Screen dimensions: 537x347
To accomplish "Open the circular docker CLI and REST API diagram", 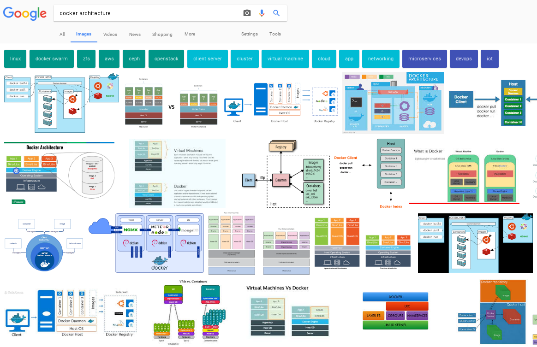I will (44, 244).
